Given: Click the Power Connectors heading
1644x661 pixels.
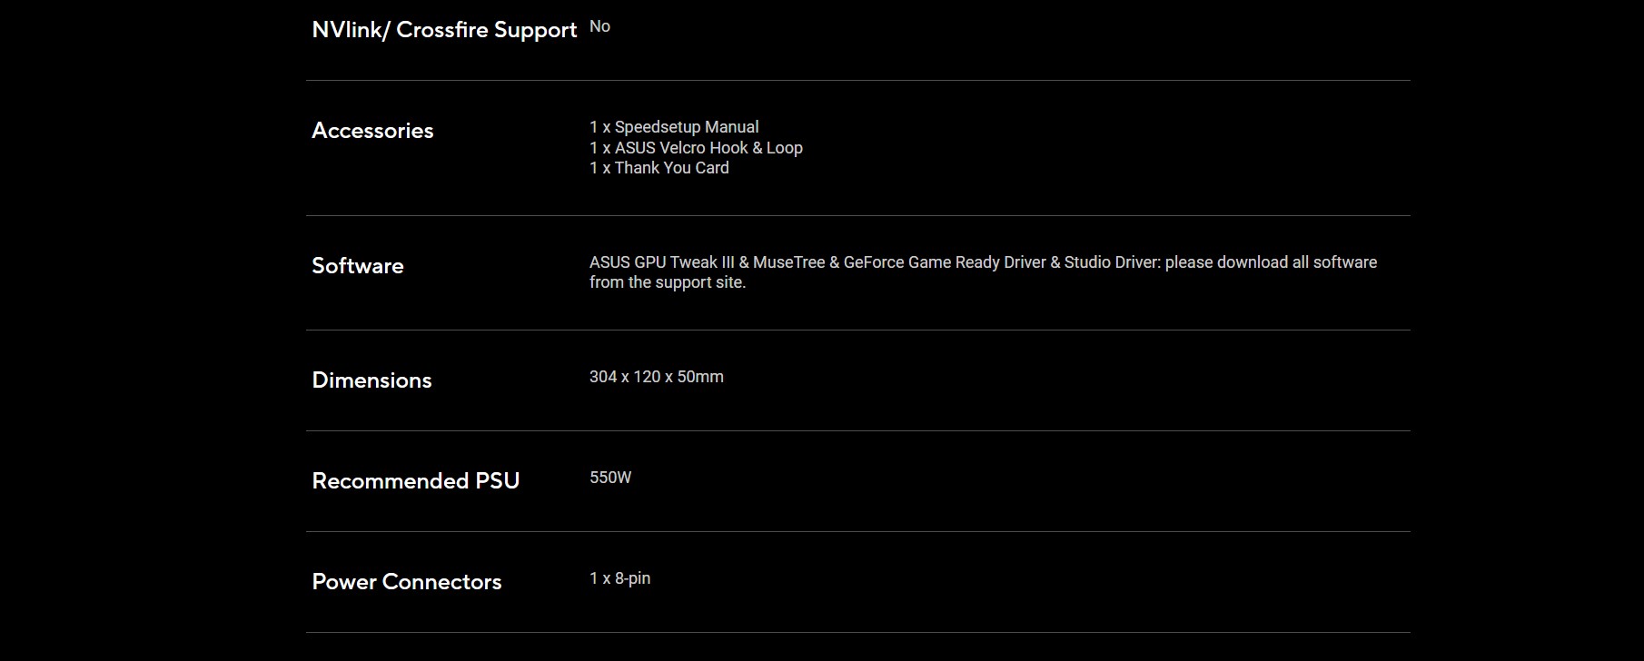Looking at the screenshot, I should [407, 582].
